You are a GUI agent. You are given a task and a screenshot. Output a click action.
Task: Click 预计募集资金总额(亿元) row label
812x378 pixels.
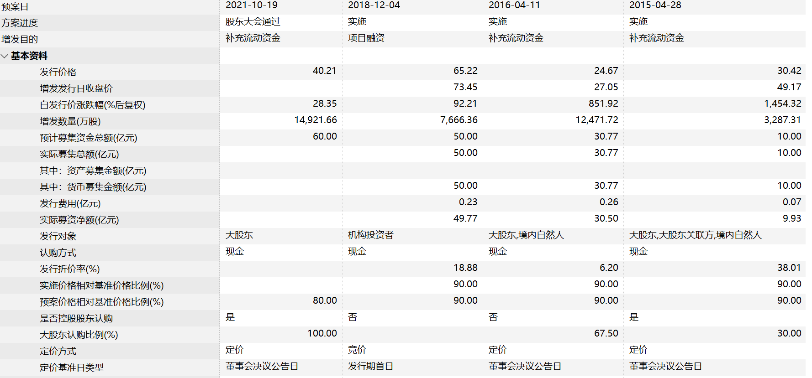[x=89, y=138]
